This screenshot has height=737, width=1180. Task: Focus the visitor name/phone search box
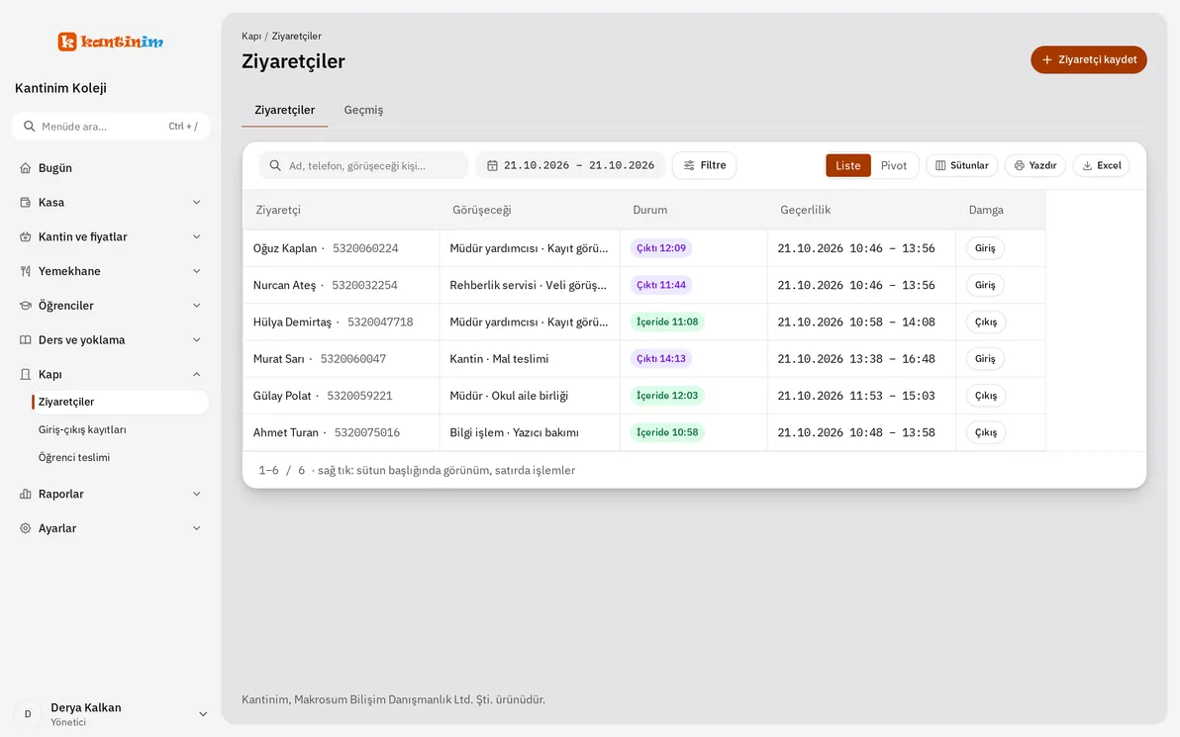point(363,165)
